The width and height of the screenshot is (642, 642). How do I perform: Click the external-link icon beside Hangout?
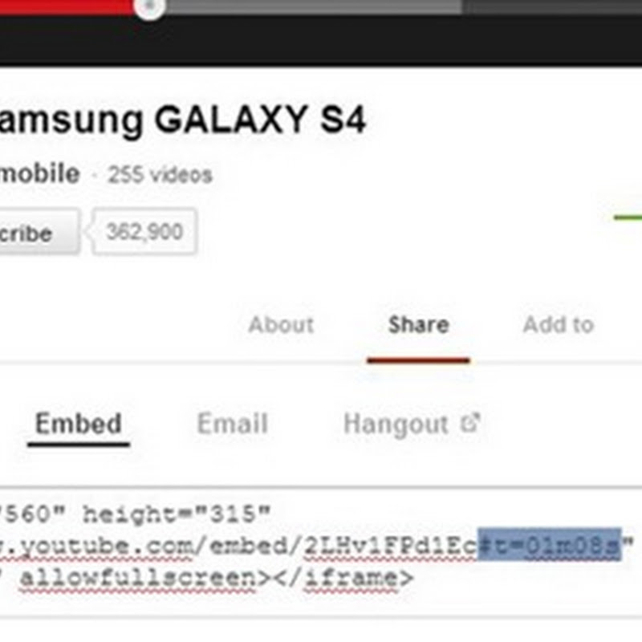(x=470, y=423)
